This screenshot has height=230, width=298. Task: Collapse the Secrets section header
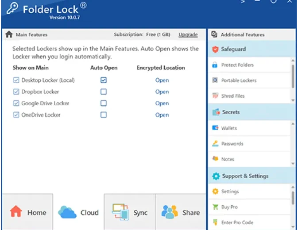point(252,112)
